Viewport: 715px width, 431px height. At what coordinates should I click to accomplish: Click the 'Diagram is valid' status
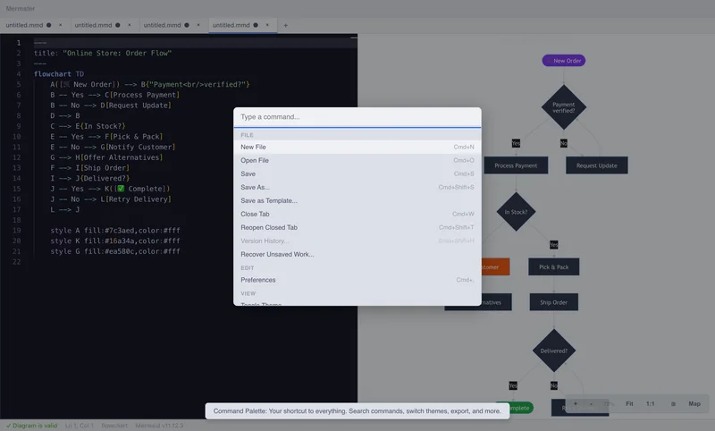31,426
